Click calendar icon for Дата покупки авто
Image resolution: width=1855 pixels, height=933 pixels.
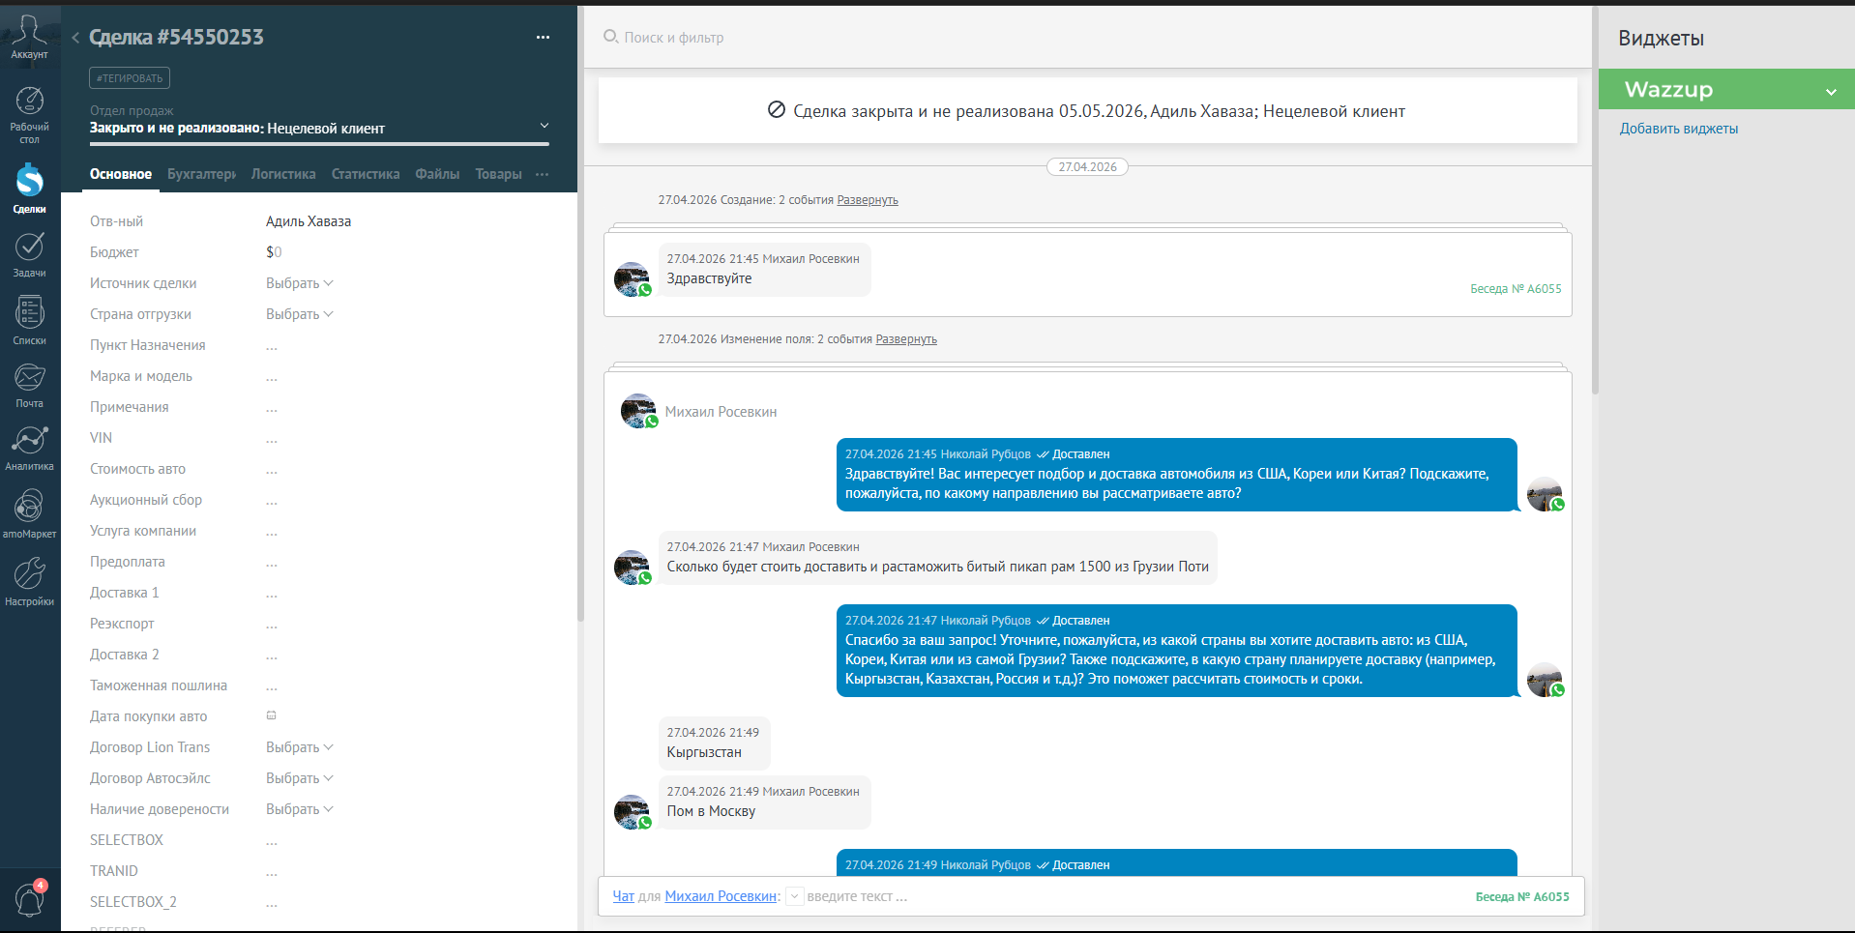272,715
